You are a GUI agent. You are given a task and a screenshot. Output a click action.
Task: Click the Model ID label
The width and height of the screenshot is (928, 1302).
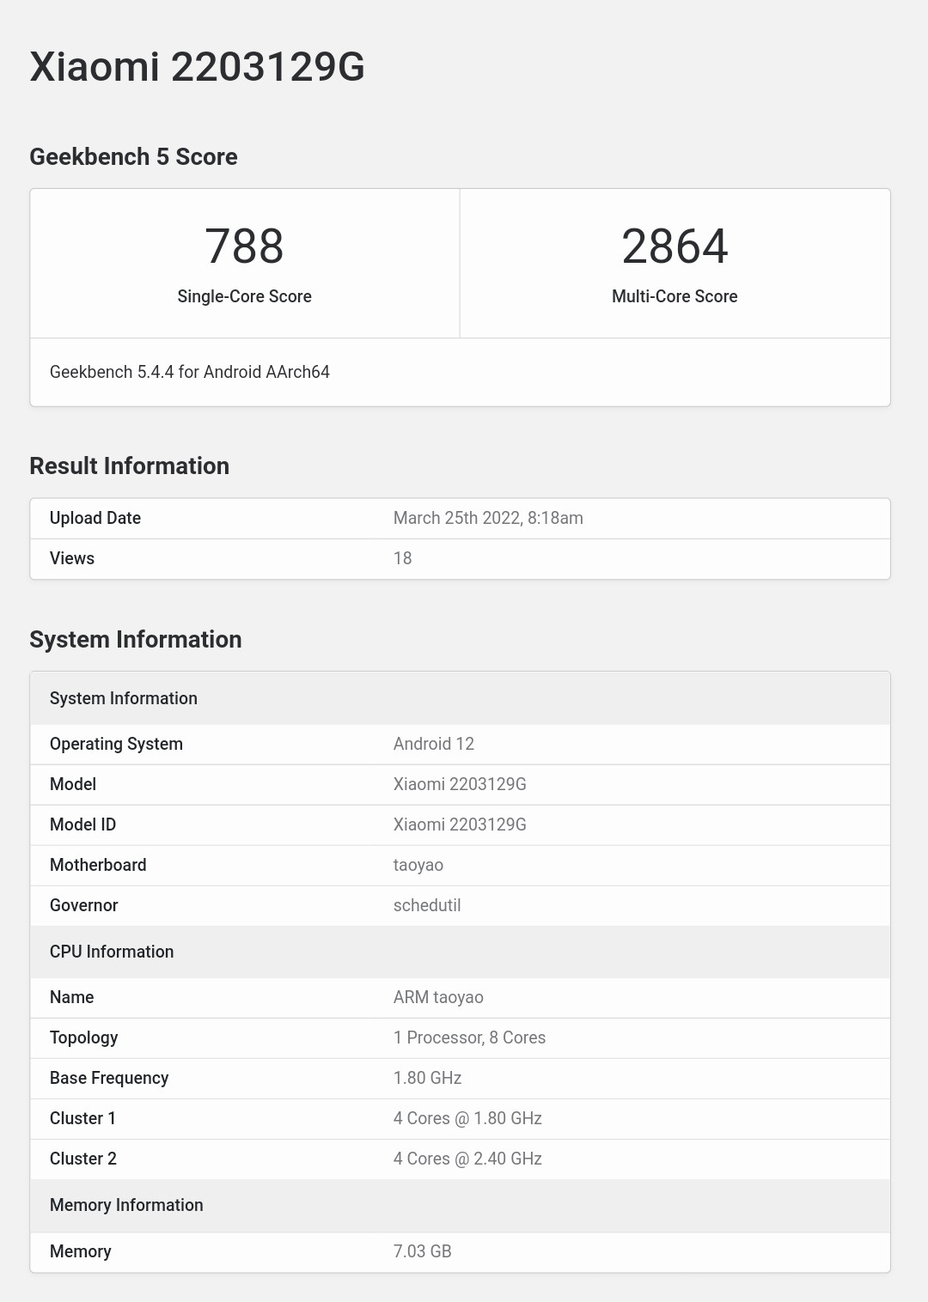[82, 824]
